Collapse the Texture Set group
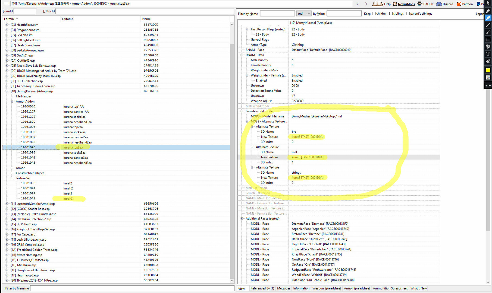492x293 pixels. click(x=12, y=178)
